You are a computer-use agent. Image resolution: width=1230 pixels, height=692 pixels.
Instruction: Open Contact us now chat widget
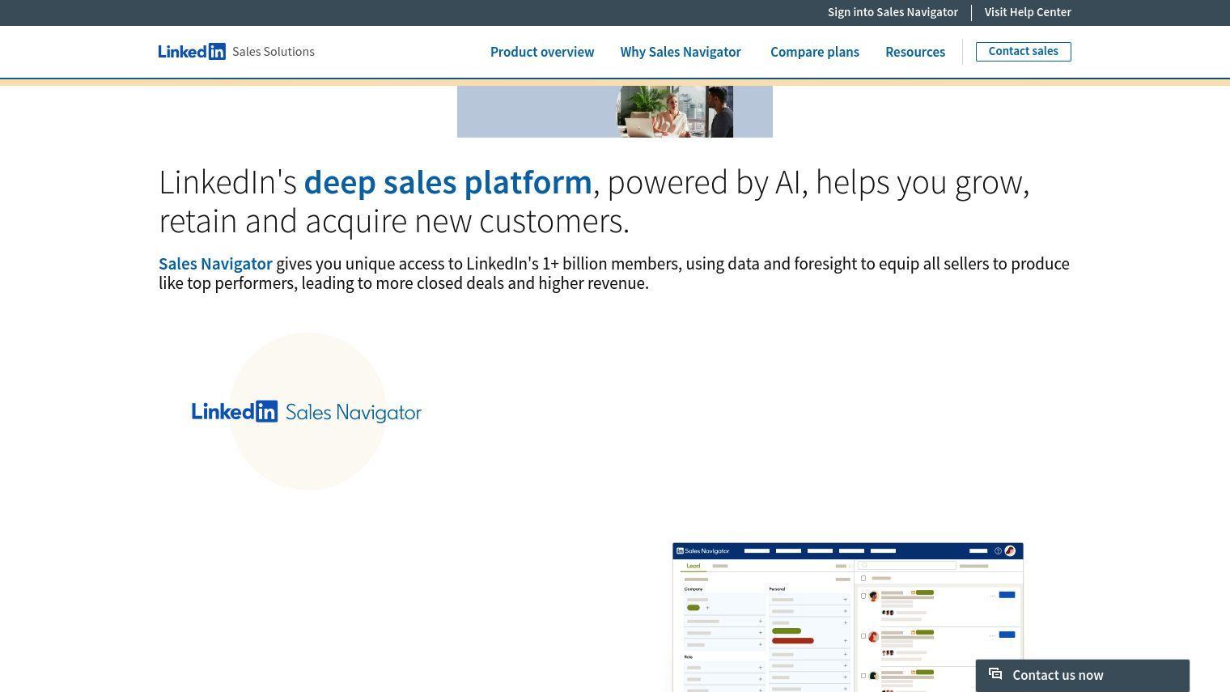(x=1083, y=676)
